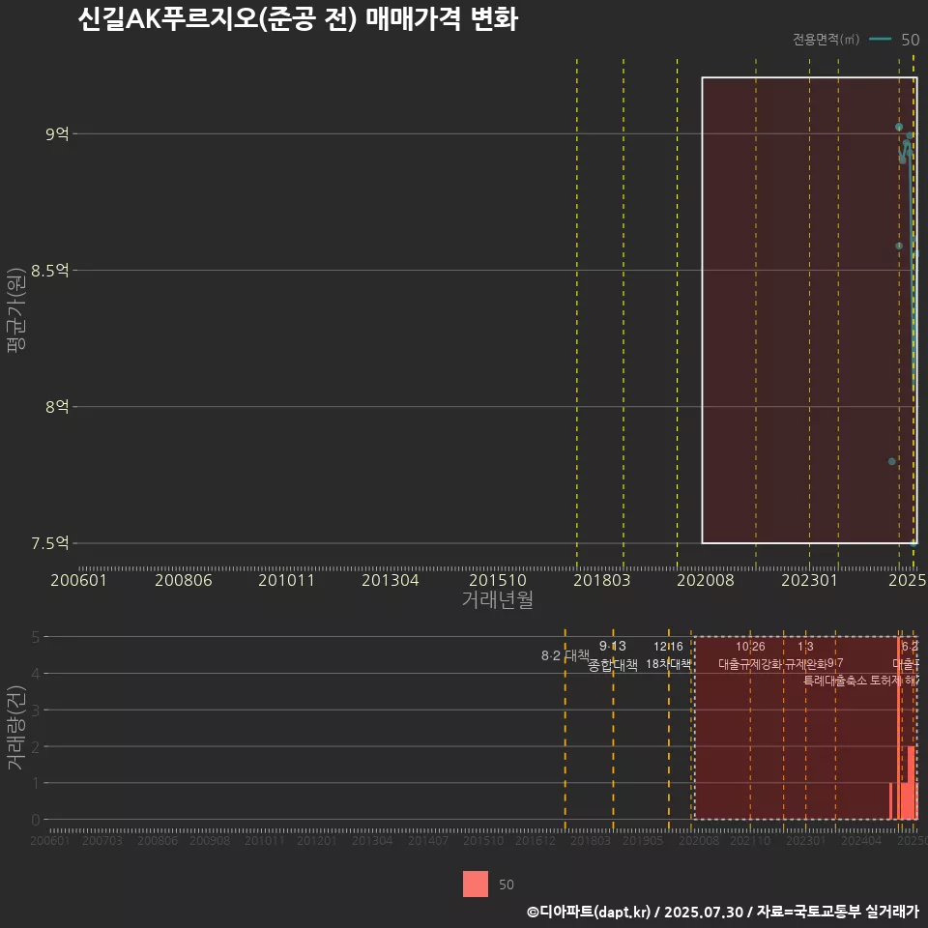
Task: Click the 9억 label on the price axis
Action: tap(57, 133)
